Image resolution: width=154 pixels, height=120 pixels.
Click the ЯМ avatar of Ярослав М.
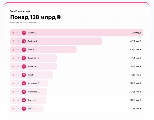pyautogui.click(x=24, y=58)
